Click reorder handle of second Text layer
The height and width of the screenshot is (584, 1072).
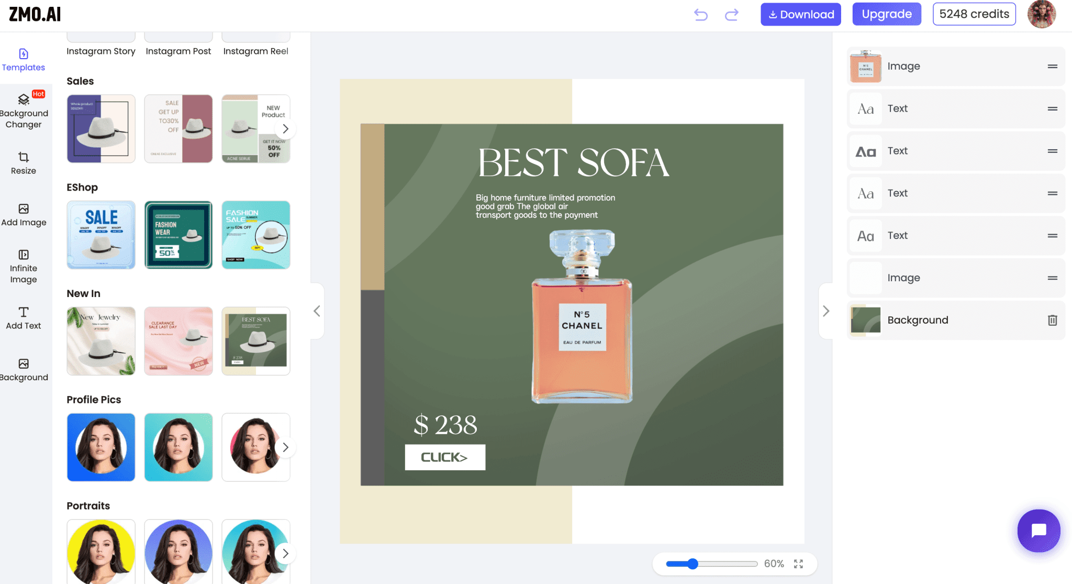[x=1053, y=151]
